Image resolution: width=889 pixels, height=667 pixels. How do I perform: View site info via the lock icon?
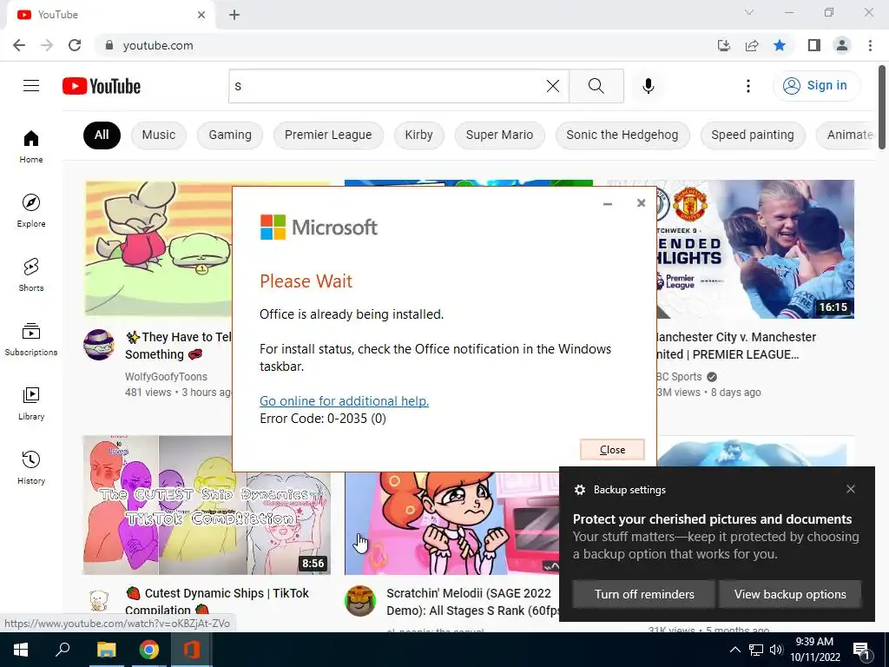click(x=110, y=45)
